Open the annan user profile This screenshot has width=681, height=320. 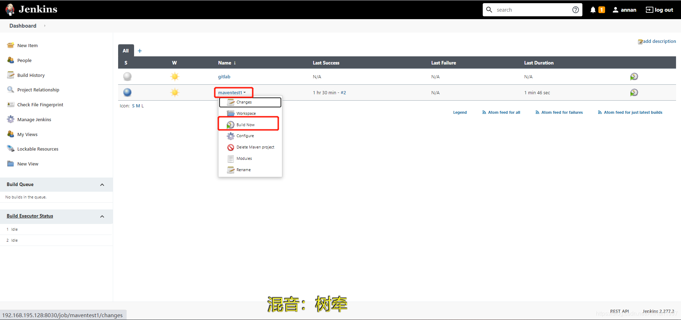tap(624, 10)
